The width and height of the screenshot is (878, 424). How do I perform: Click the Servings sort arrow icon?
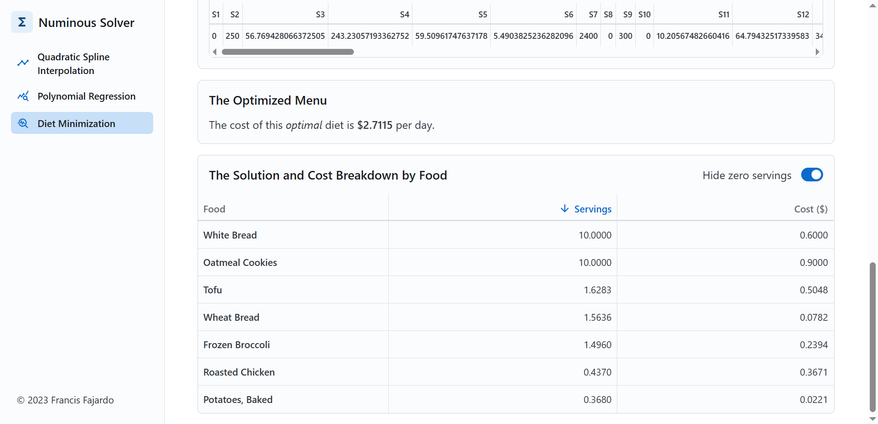click(x=564, y=209)
